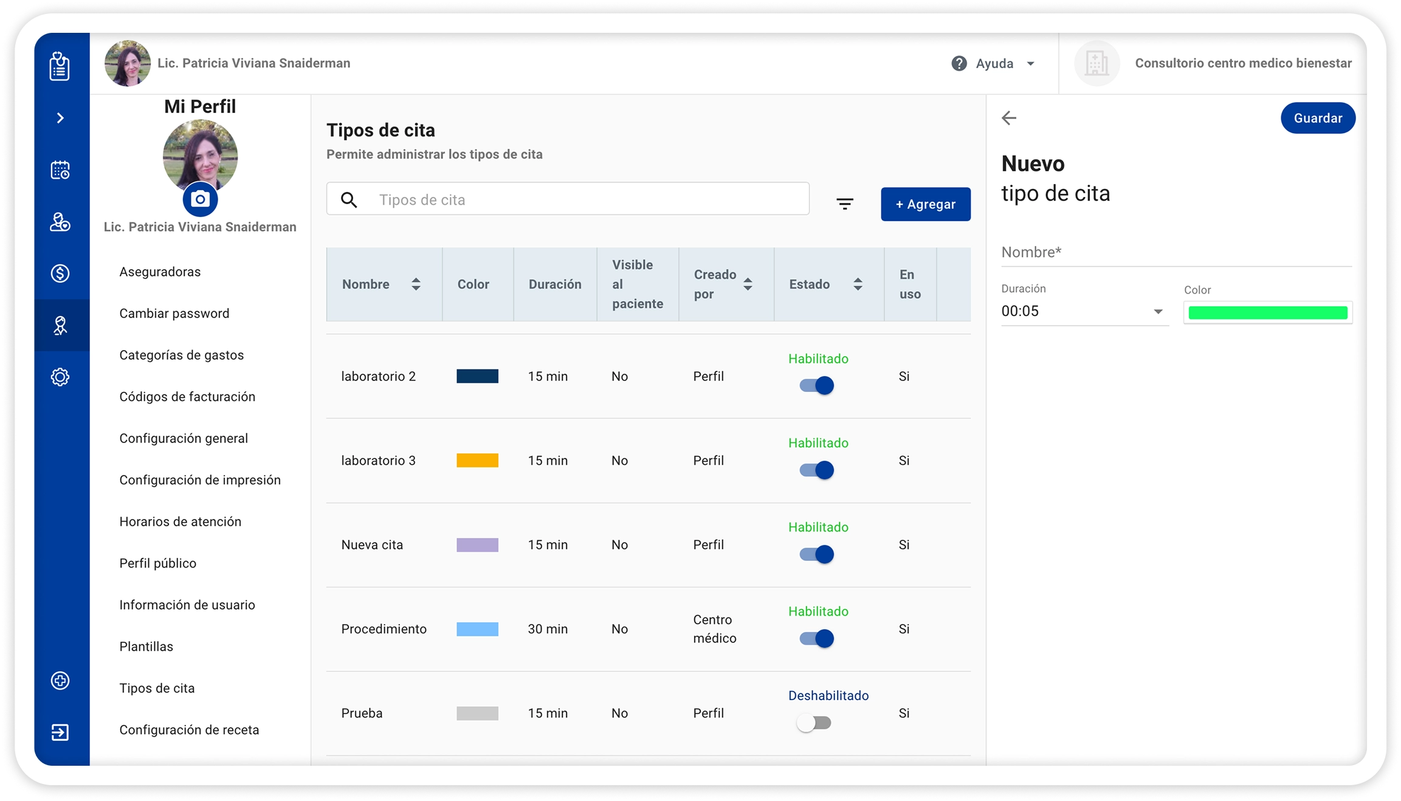This screenshot has height=801, width=1401.
Task: Click the Nombre input field
Action: tap(1176, 253)
